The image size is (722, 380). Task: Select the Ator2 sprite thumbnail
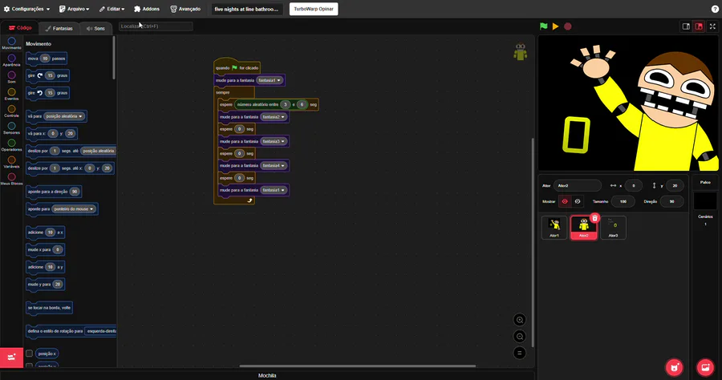[x=583, y=228]
